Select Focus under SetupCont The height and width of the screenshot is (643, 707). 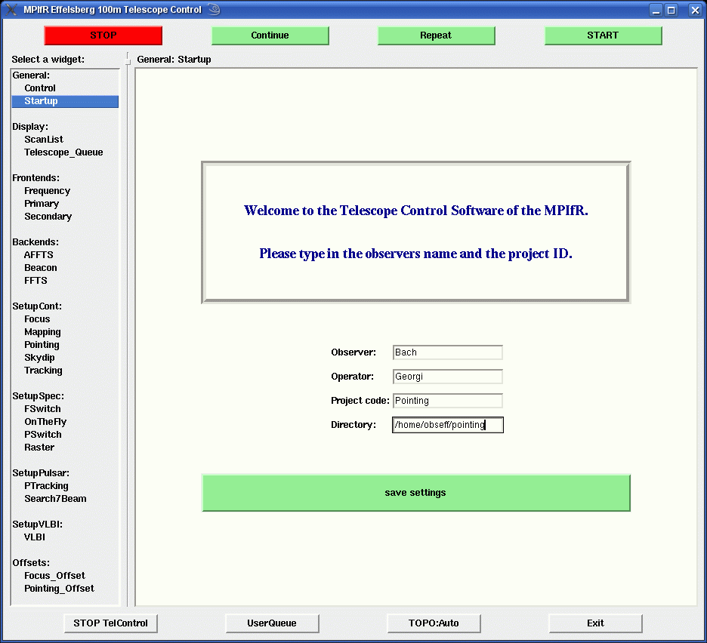(x=37, y=319)
